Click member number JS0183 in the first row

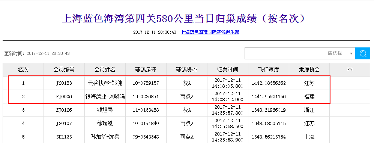coord(64,83)
